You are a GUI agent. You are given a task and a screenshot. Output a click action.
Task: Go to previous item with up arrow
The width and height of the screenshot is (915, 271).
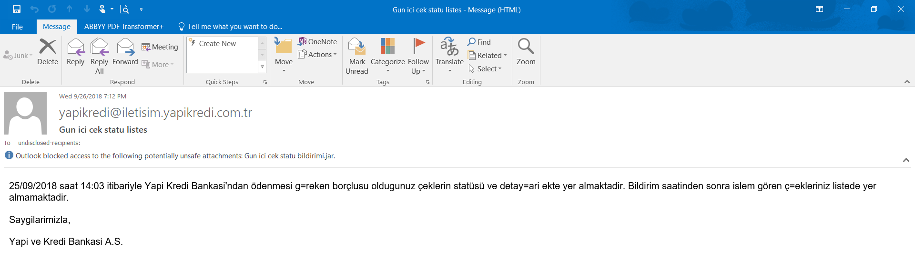pos(70,9)
